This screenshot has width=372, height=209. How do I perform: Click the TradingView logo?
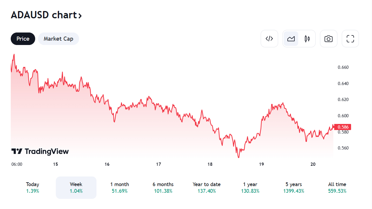click(40, 151)
